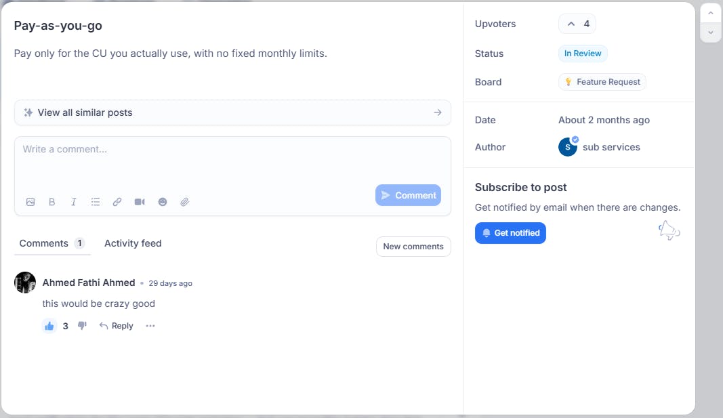Click the insert image icon in comment editor
The width and height of the screenshot is (723, 418).
[30, 201]
